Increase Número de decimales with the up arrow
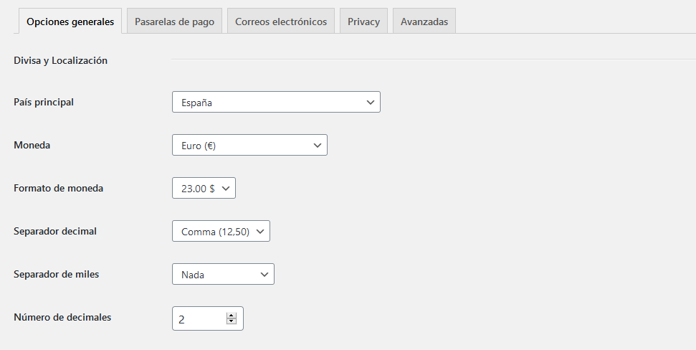Screen dimensions: 696x350 [x=231, y=316]
